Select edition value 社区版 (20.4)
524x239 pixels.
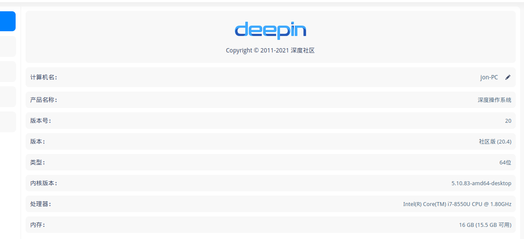tap(495, 141)
